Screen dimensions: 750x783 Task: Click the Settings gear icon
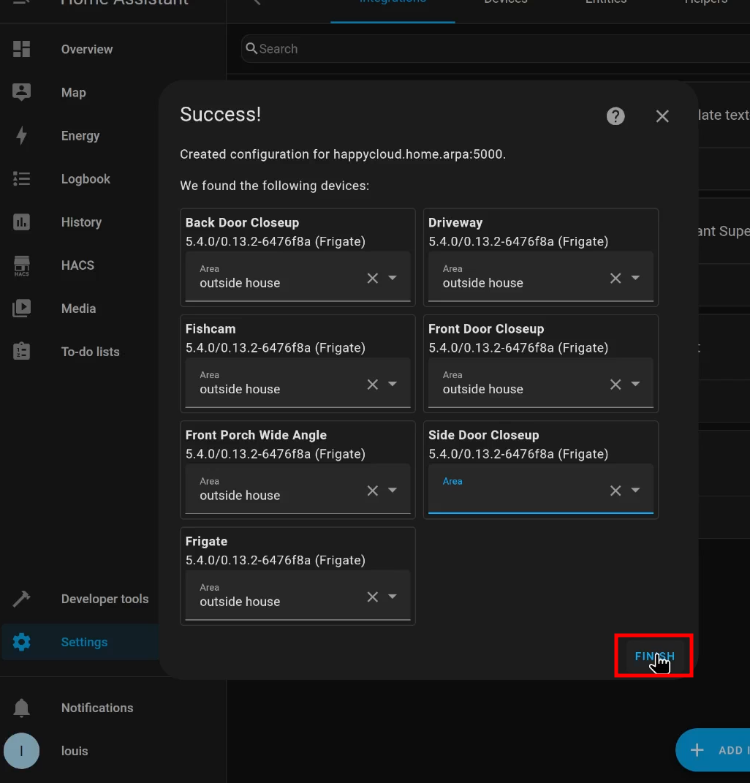[x=21, y=642]
